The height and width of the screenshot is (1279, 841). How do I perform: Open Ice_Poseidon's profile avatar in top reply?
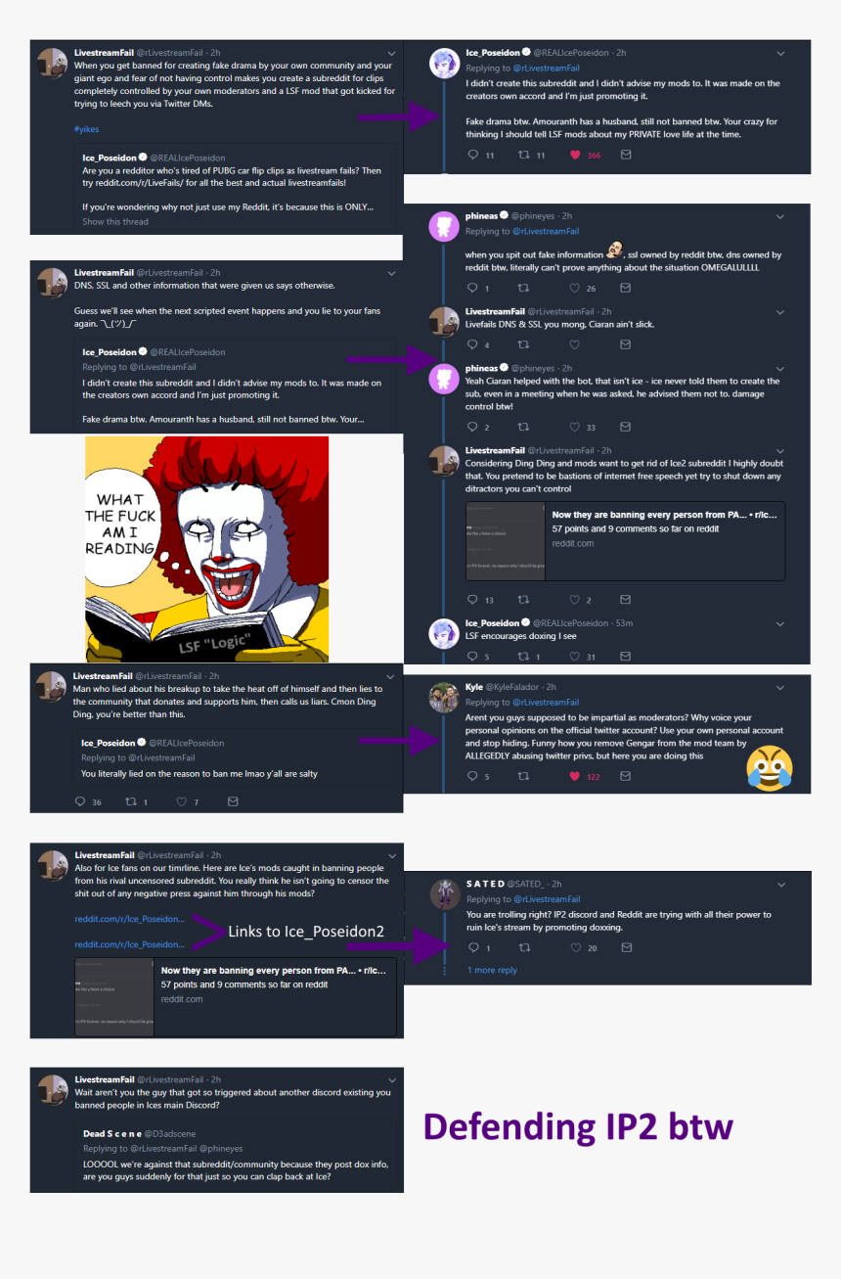[445, 63]
